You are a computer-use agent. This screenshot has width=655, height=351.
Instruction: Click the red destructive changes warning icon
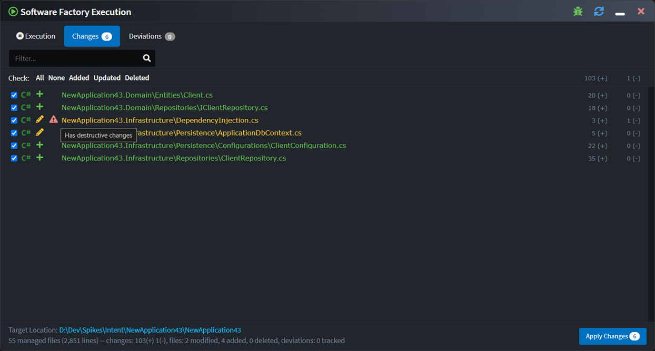coord(53,120)
